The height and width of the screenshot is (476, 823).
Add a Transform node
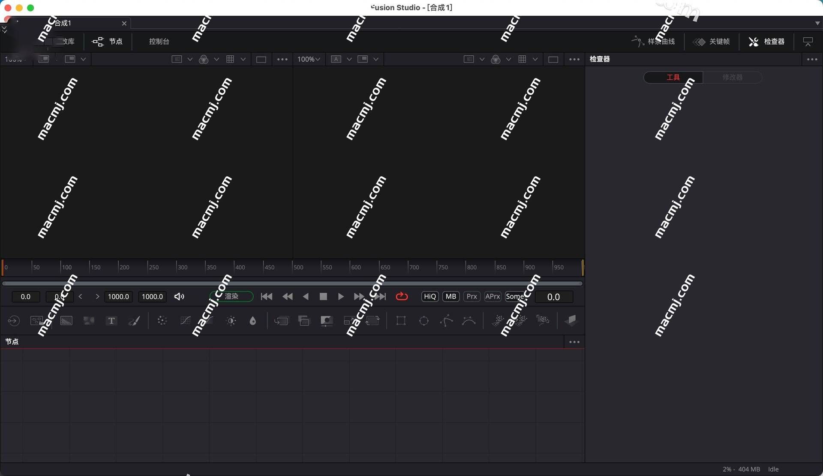pos(373,321)
